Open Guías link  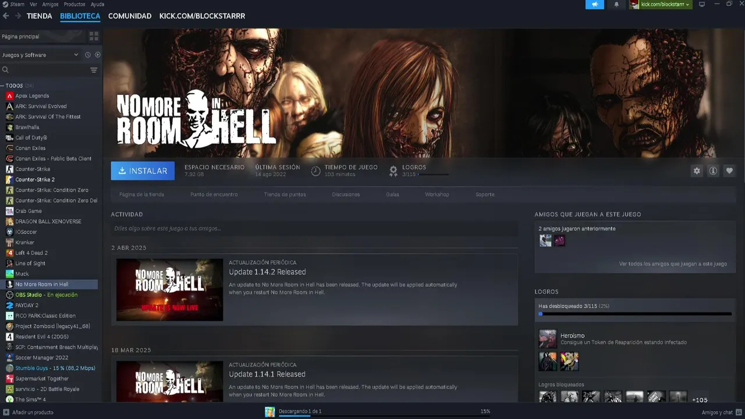pyautogui.click(x=392, y=194)
